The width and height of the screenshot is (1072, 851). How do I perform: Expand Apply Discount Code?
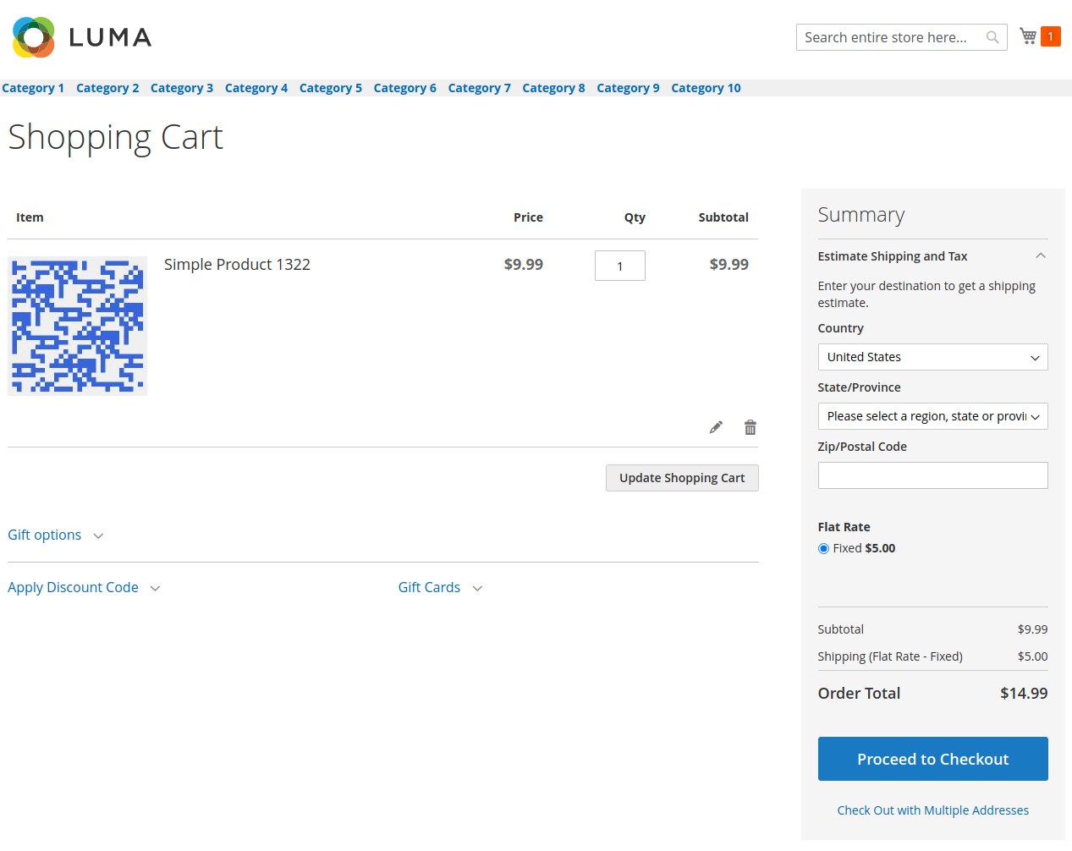pos(84,588)
